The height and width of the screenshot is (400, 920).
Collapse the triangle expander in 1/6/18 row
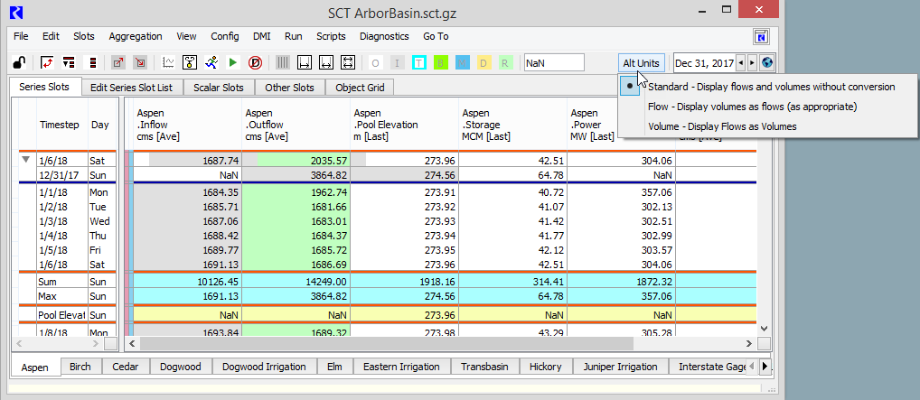coord(26,159)
